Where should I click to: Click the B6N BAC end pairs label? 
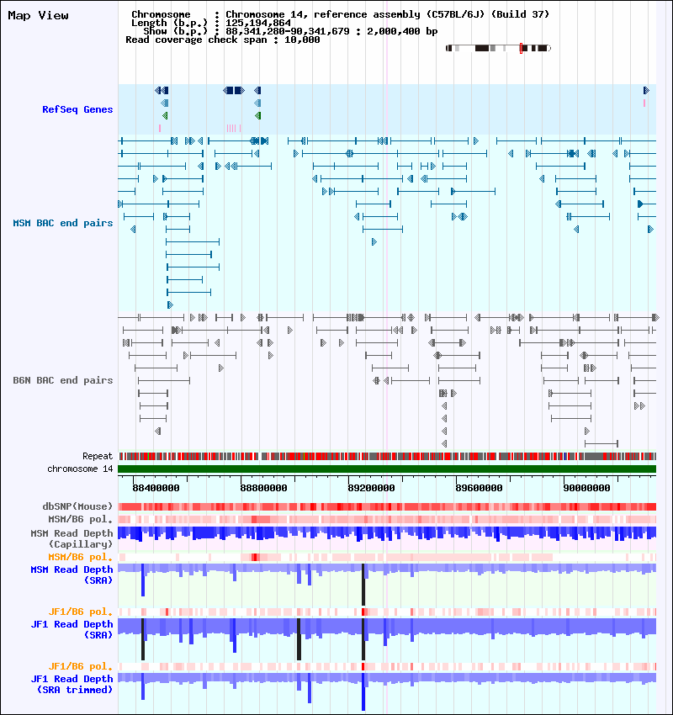pos(63,380)
